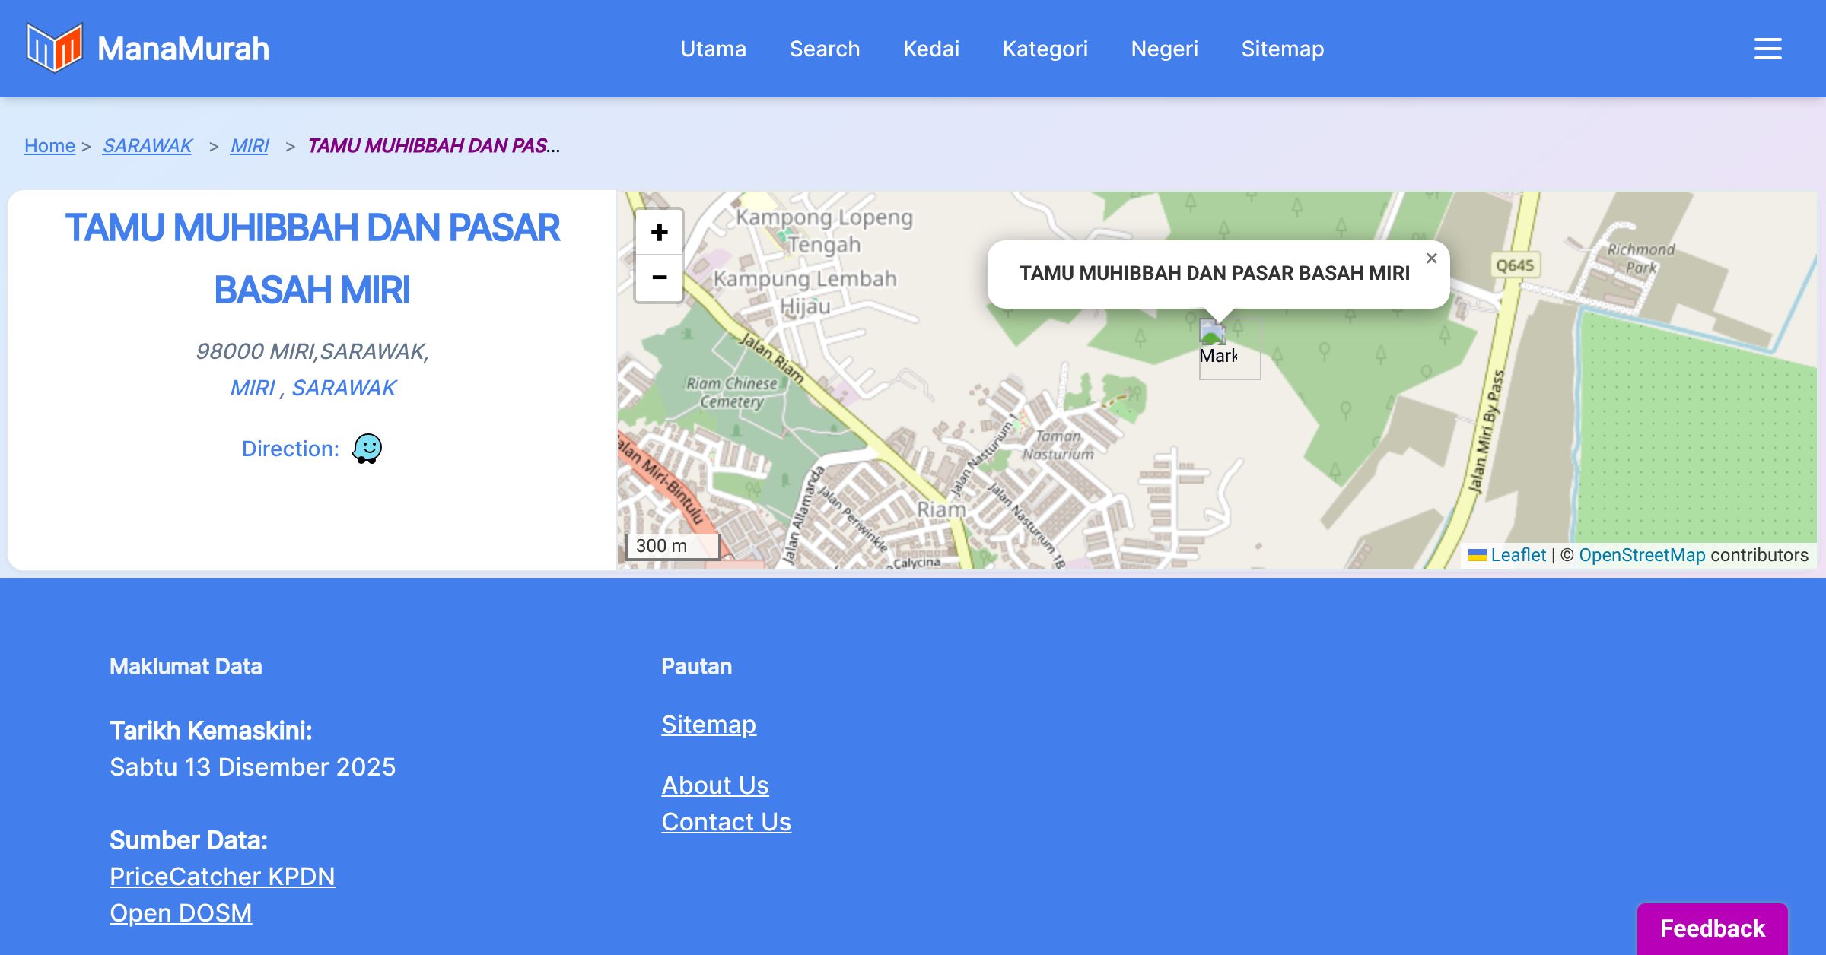
Task: Click the SARAWAK breadcrumb link
Action: point(147,145)
